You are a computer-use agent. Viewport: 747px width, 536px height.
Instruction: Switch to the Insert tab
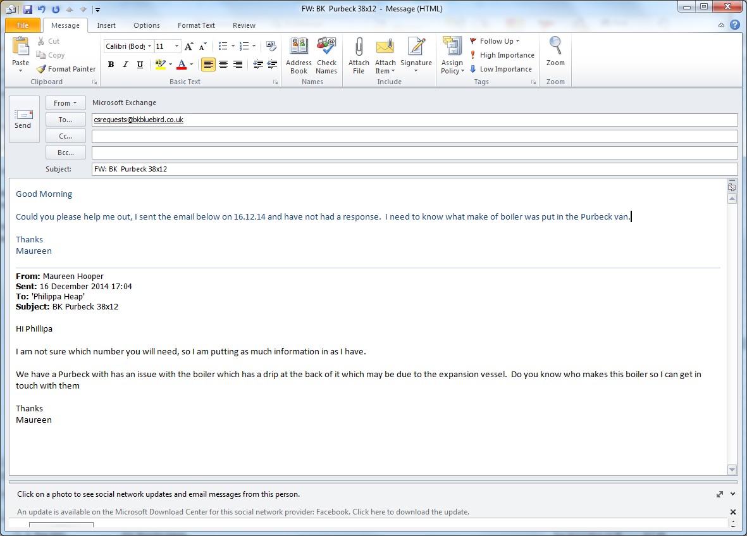[106, 25]
